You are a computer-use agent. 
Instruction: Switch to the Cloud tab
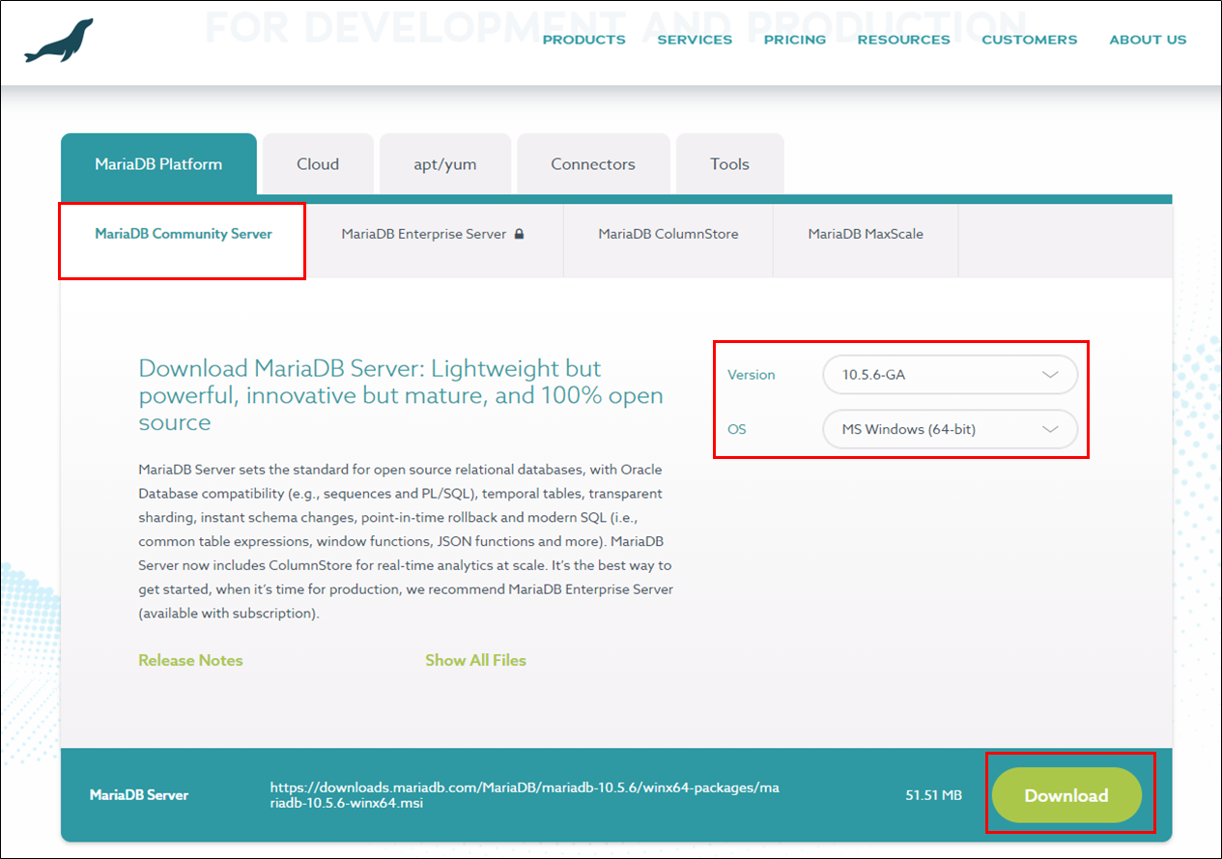318,164
